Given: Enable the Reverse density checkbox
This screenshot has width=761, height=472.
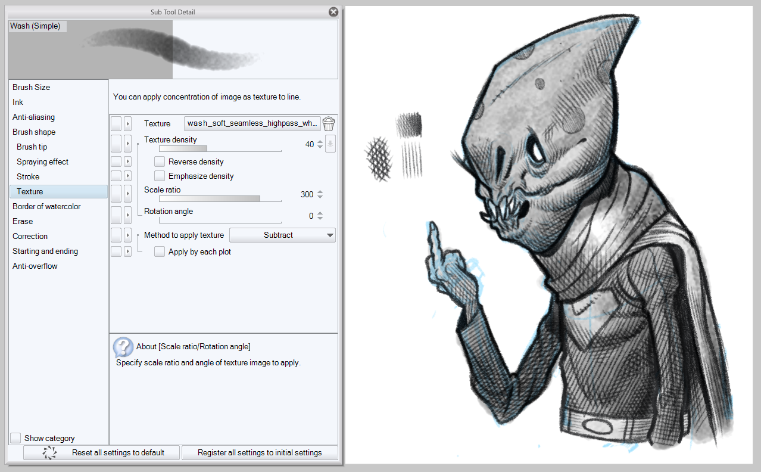Looking at the screenshot, I should tap(160, 162).
